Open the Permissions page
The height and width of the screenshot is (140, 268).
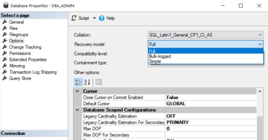pos(20,53)
